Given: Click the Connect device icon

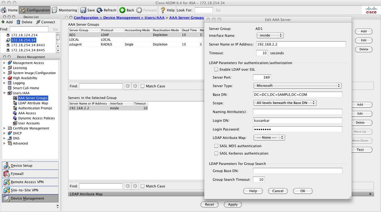Looking at the screenshot, I should pos(38,22).
